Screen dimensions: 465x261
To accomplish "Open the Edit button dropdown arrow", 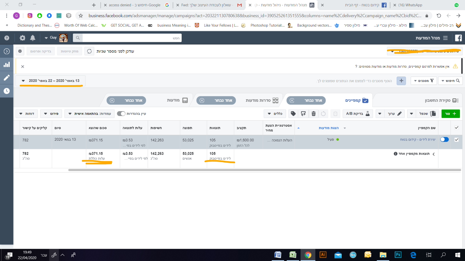I will (380, 114).
